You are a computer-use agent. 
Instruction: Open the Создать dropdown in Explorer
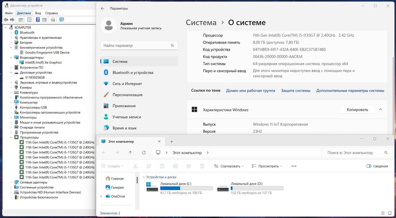point(112,166)
